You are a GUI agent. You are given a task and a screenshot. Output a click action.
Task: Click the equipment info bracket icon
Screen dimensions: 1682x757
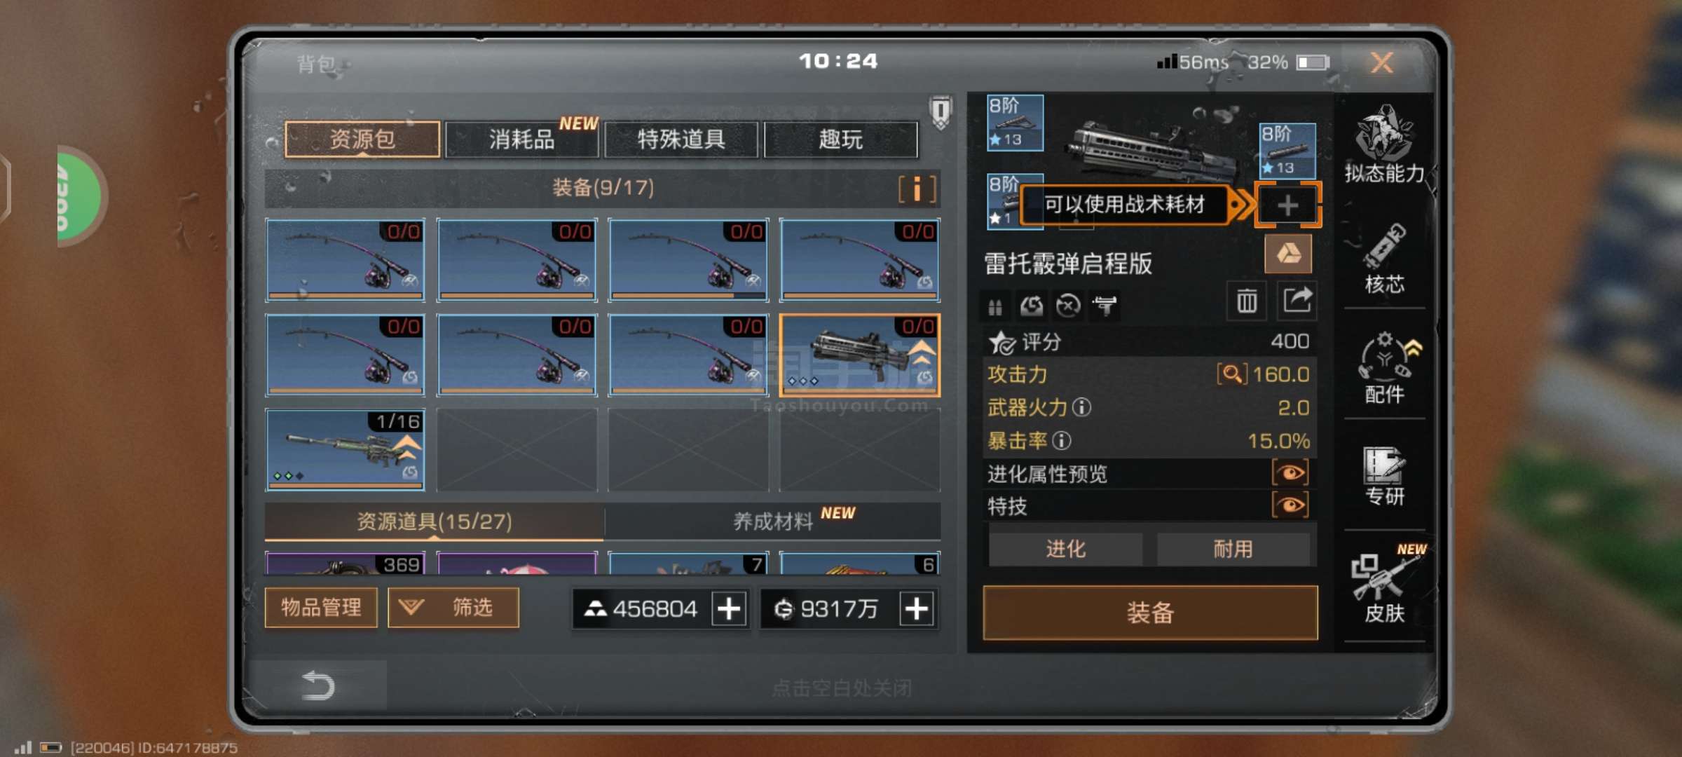(917, 189)
